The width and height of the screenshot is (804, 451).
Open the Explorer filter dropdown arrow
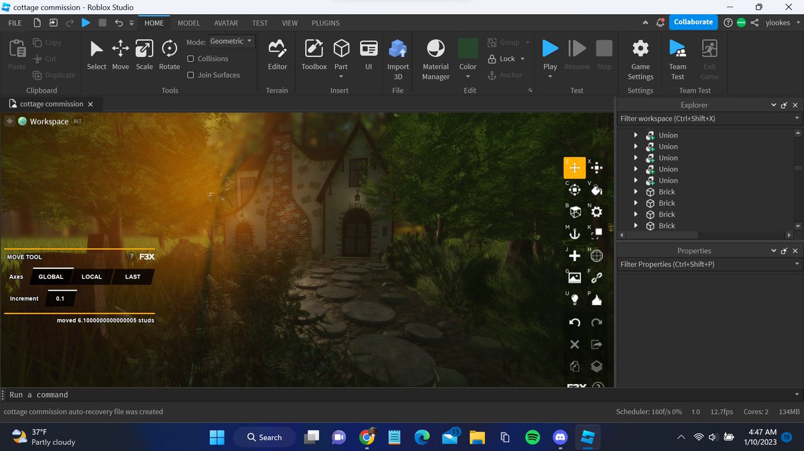click(x=797, y=119)
